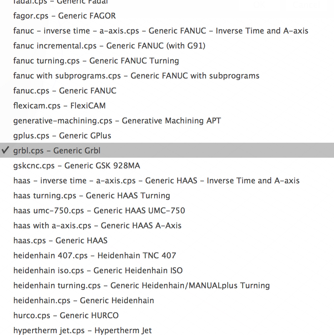Choose fanuc inverse time a-axis post
This screenshot has height=335, width=334.
pyautogui.click(x=161, y=31)
